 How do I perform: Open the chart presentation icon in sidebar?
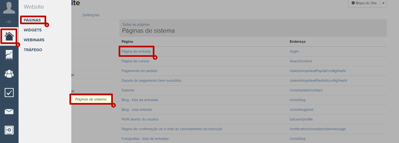tap(9, 55)
